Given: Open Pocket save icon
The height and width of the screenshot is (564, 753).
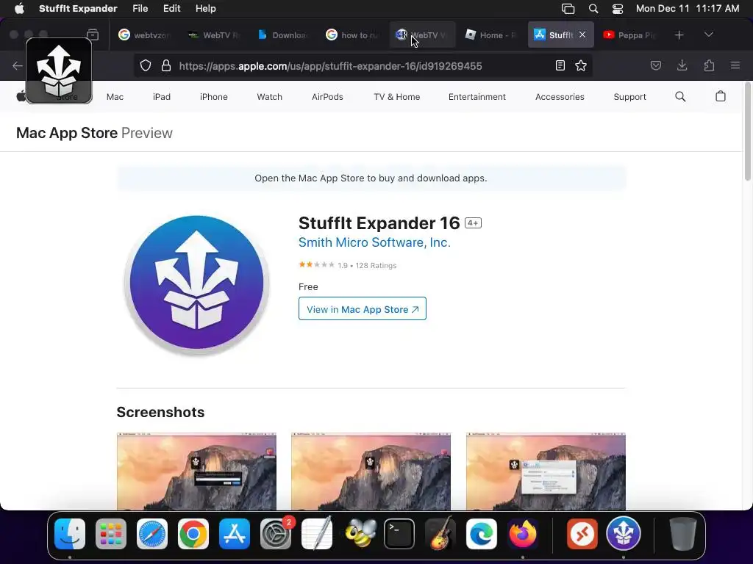Looking at the screenshot, I should (655, 65).
